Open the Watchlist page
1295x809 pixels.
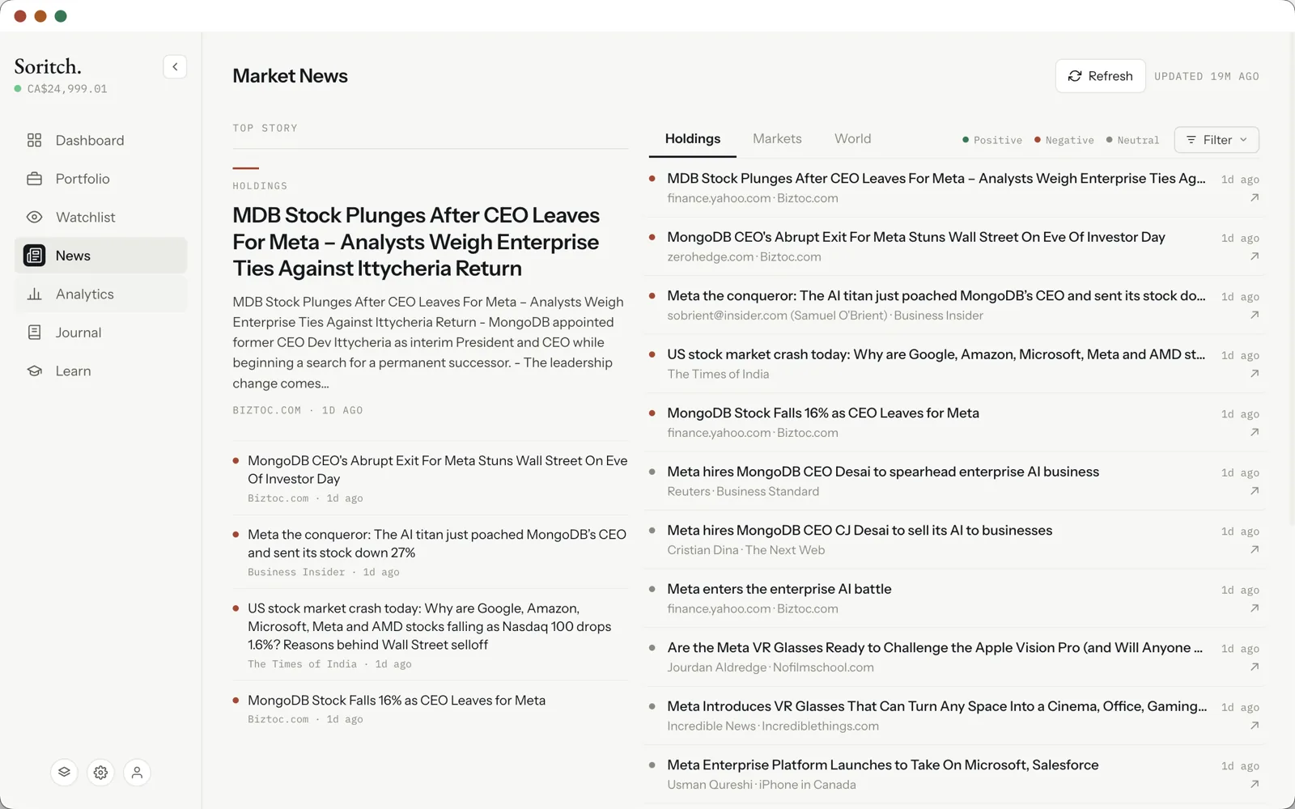coord(100,217)
